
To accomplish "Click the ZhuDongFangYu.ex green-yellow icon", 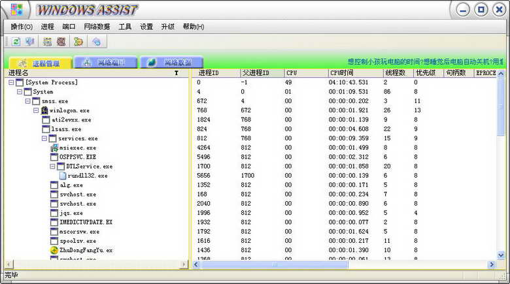I will pos(54,250).
